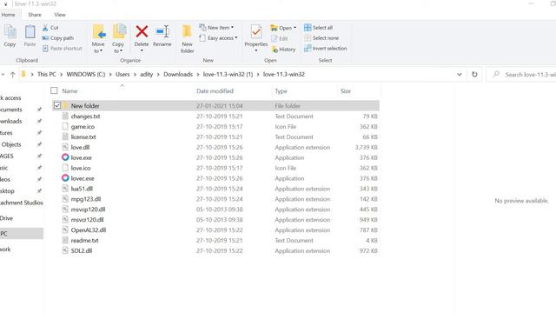Click Invert selection in ribbon
The image size is (556, 313).
click(326, 49)
